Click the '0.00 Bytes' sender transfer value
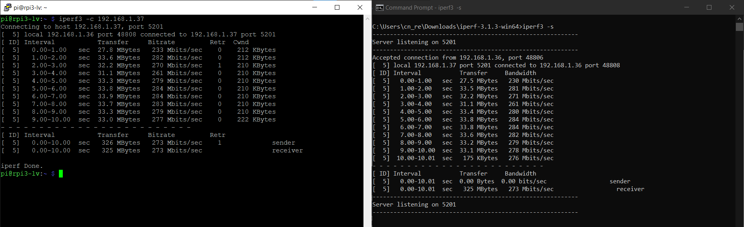This screenshot has height=227, width=744. pos(477,181)
